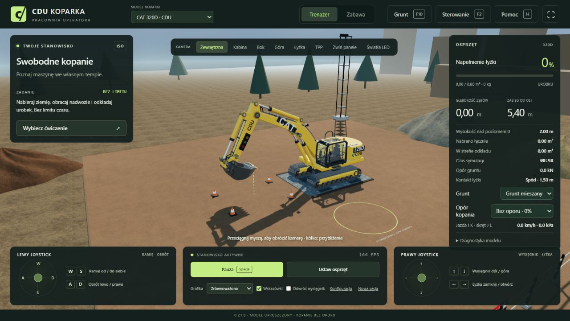Click the down arrow key for boom
The width and height of the screenshot is (570, 321).
click(x=464, y=271)
